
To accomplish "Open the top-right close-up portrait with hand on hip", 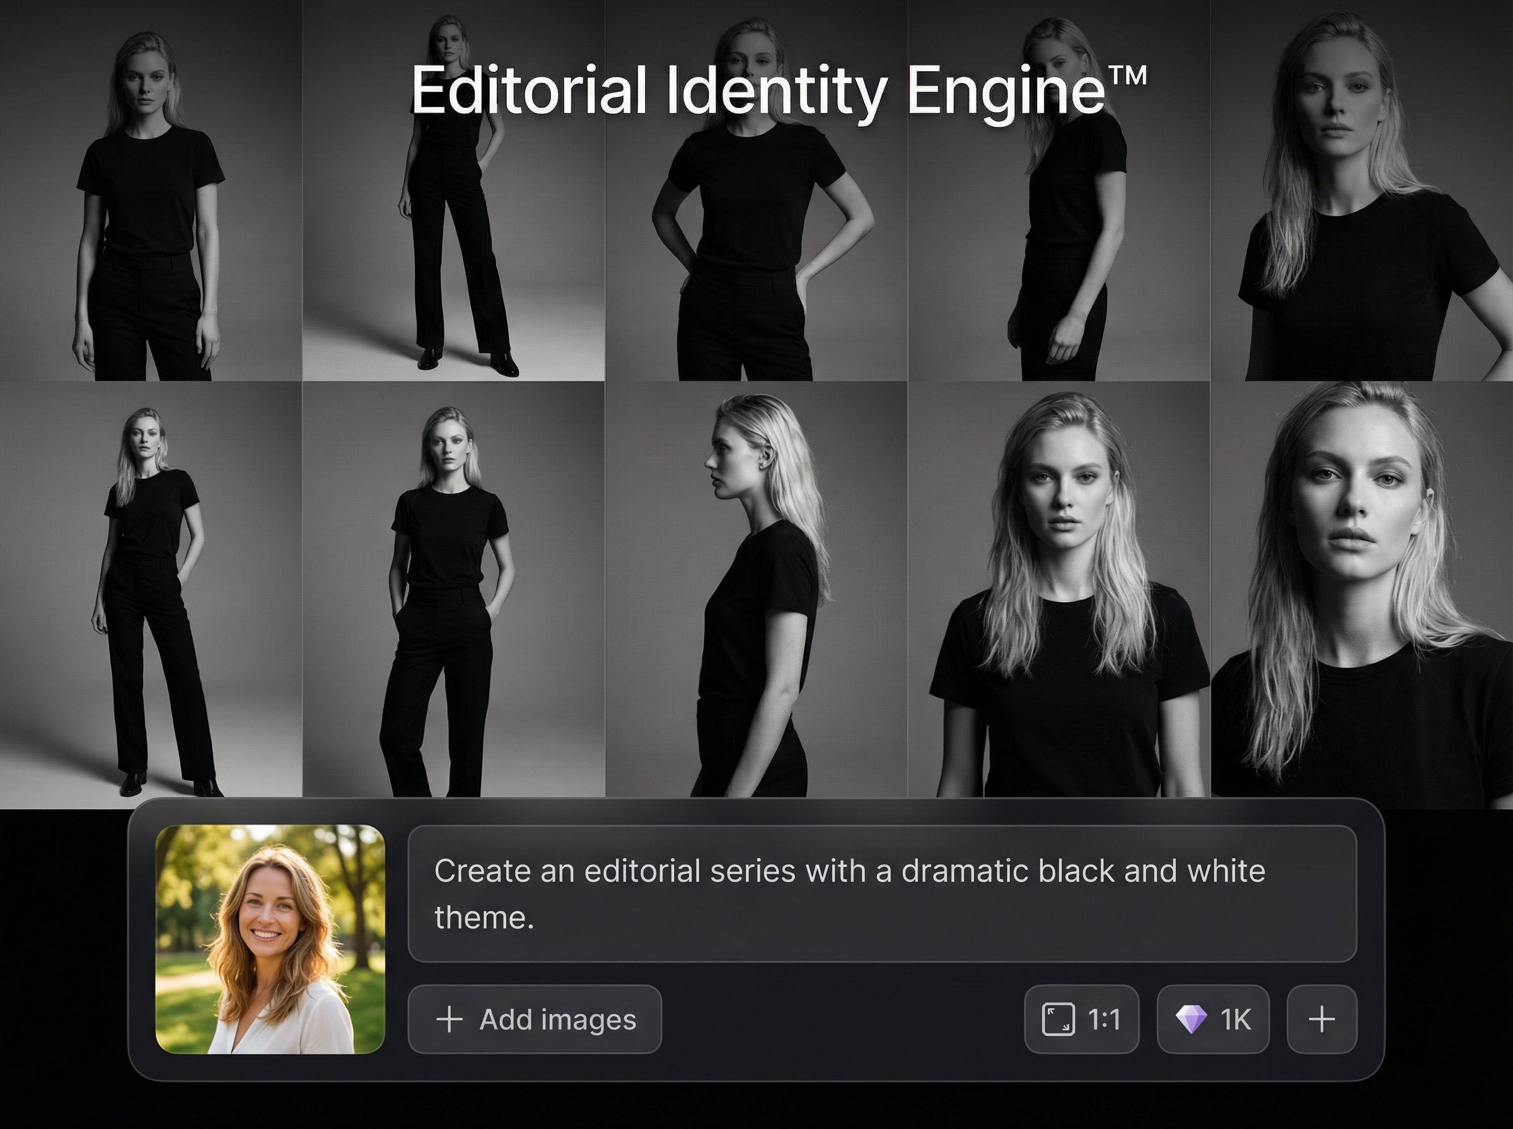I will [1362, 190].
